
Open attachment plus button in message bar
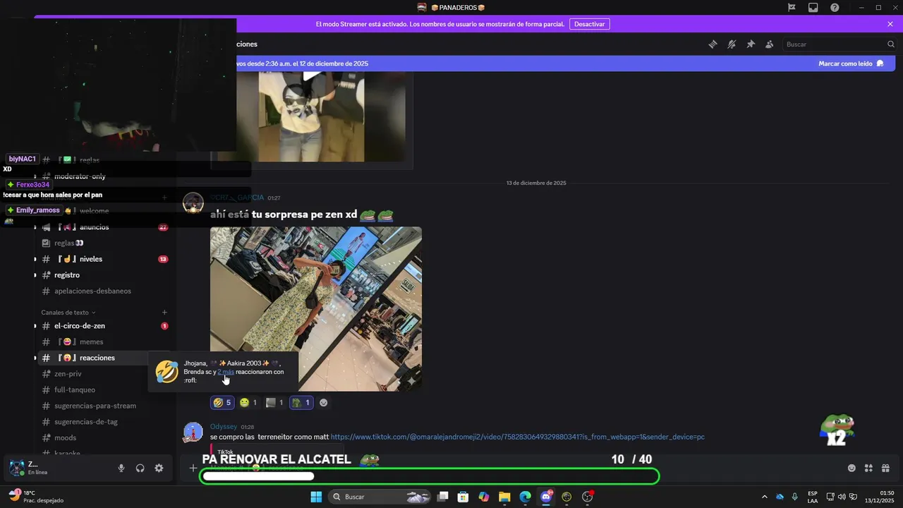pyautogui.click(x=193, y=468)
